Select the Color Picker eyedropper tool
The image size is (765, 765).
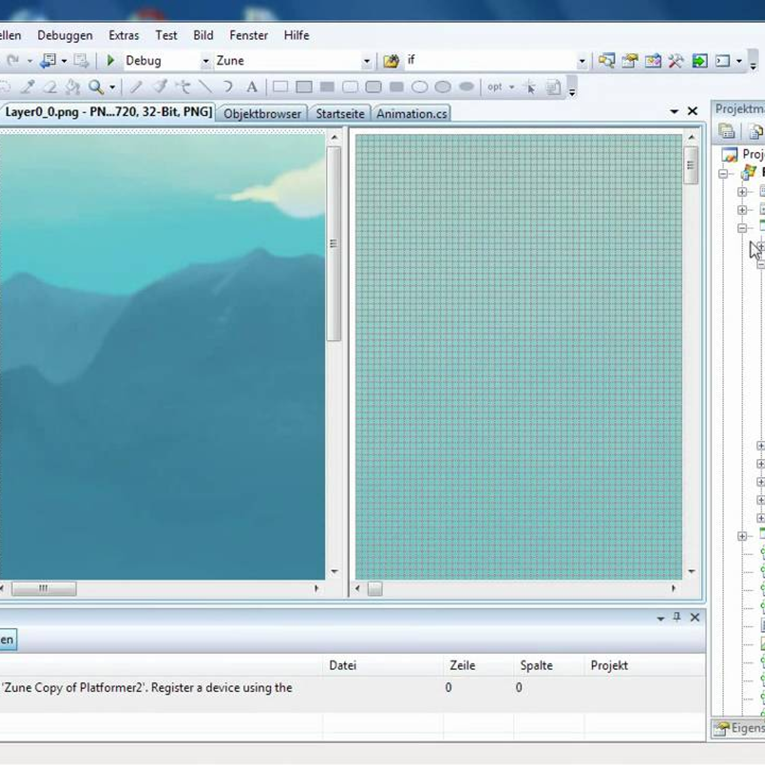pyautogui.click(x=27, y=87)
